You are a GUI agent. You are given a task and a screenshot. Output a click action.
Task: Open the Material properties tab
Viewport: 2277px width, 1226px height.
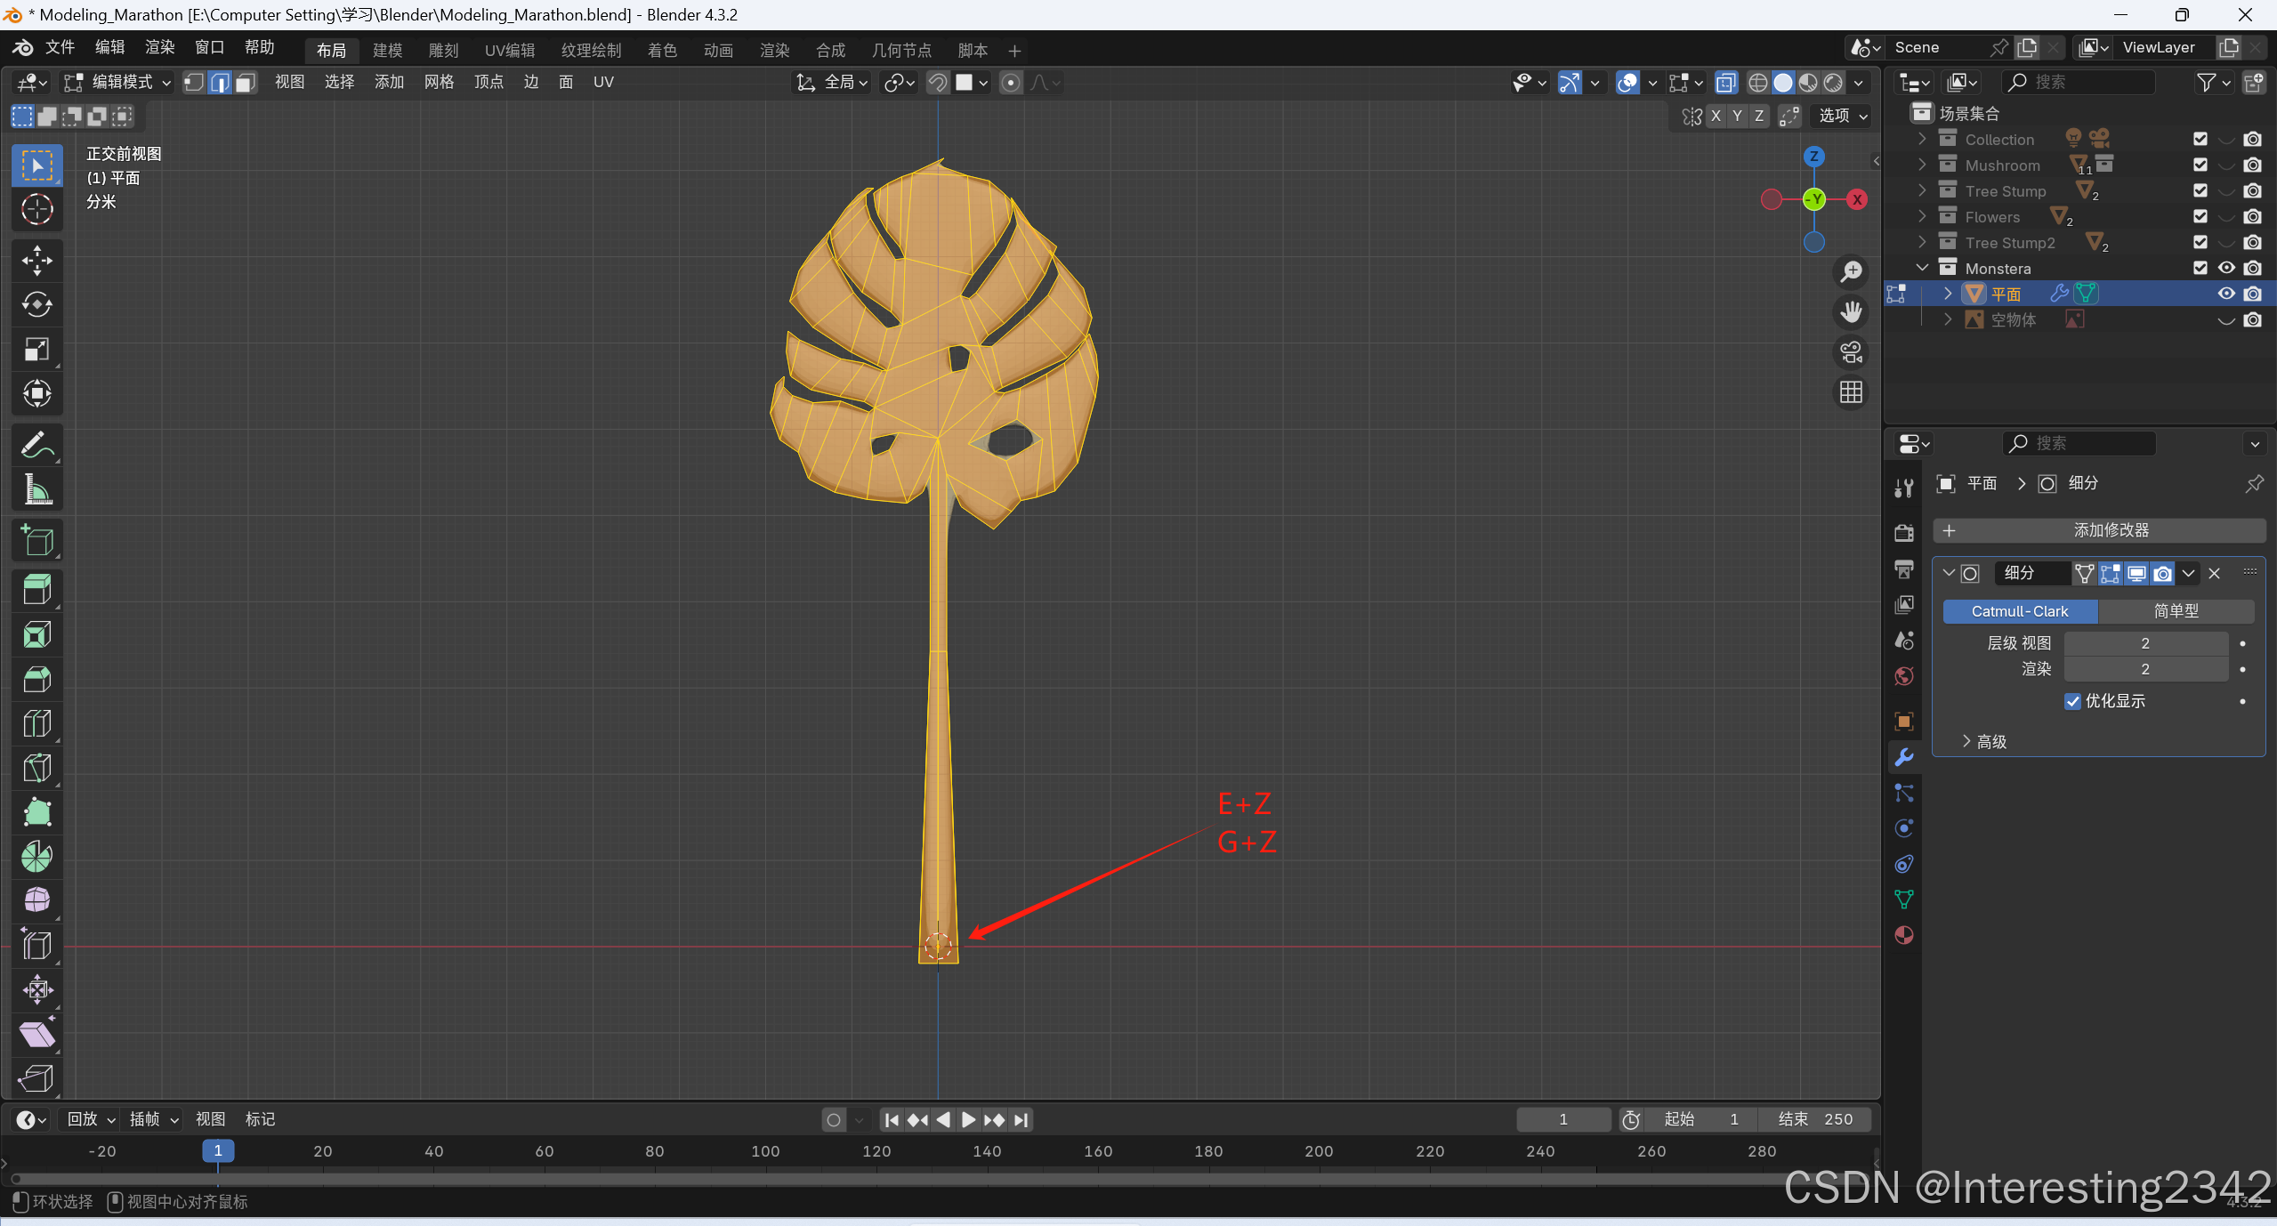tap(1904, 935)
